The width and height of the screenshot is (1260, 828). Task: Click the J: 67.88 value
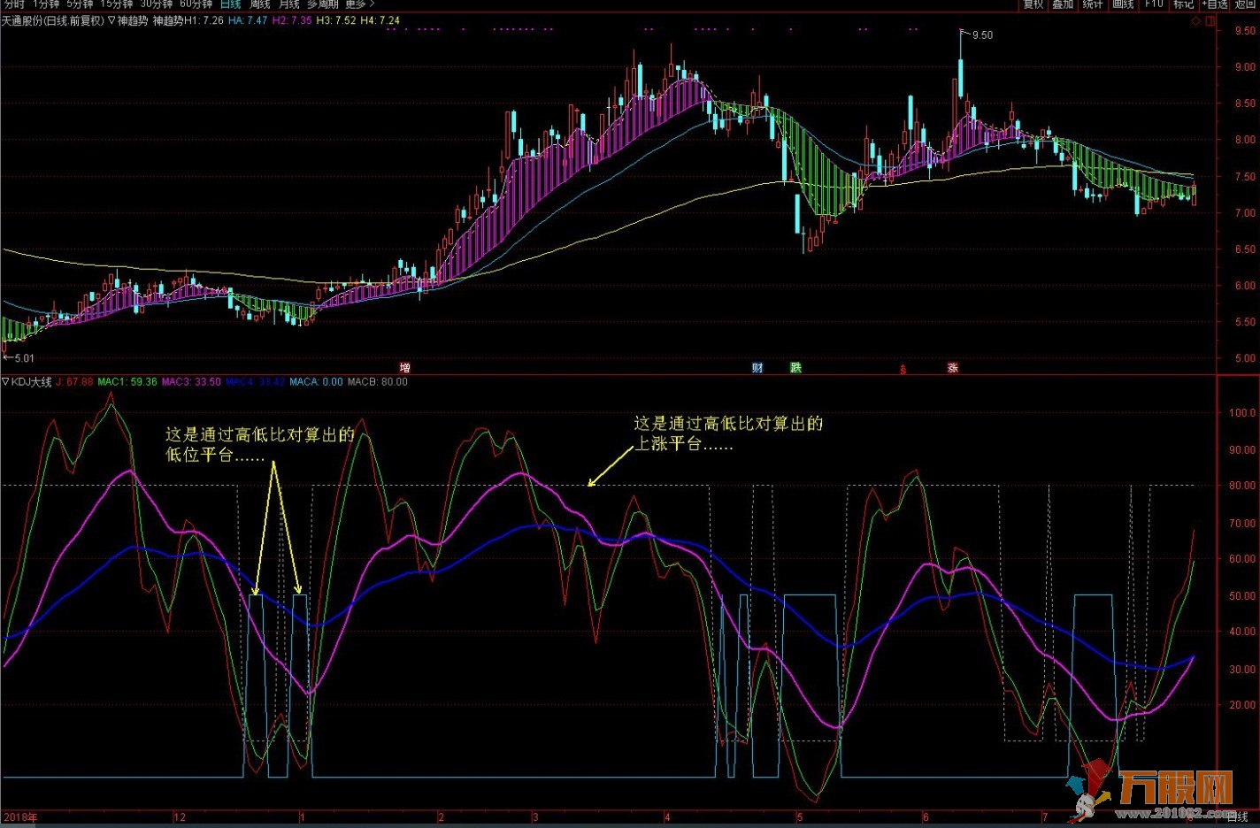[74, 382]
